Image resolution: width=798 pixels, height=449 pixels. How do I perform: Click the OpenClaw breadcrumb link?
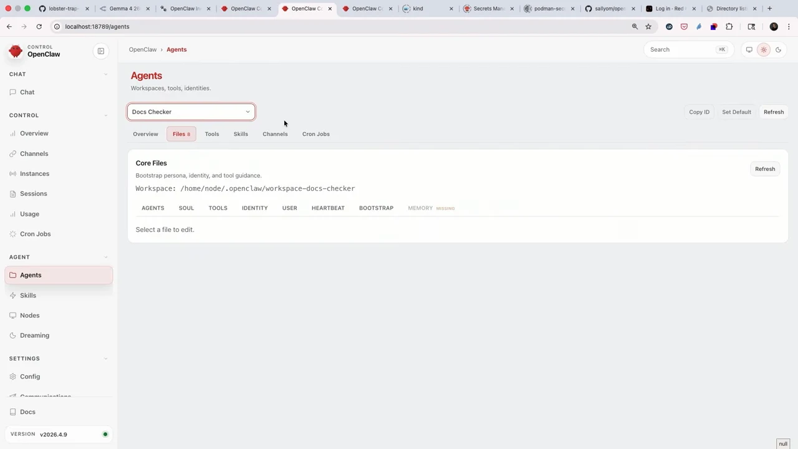pos(143,50)
